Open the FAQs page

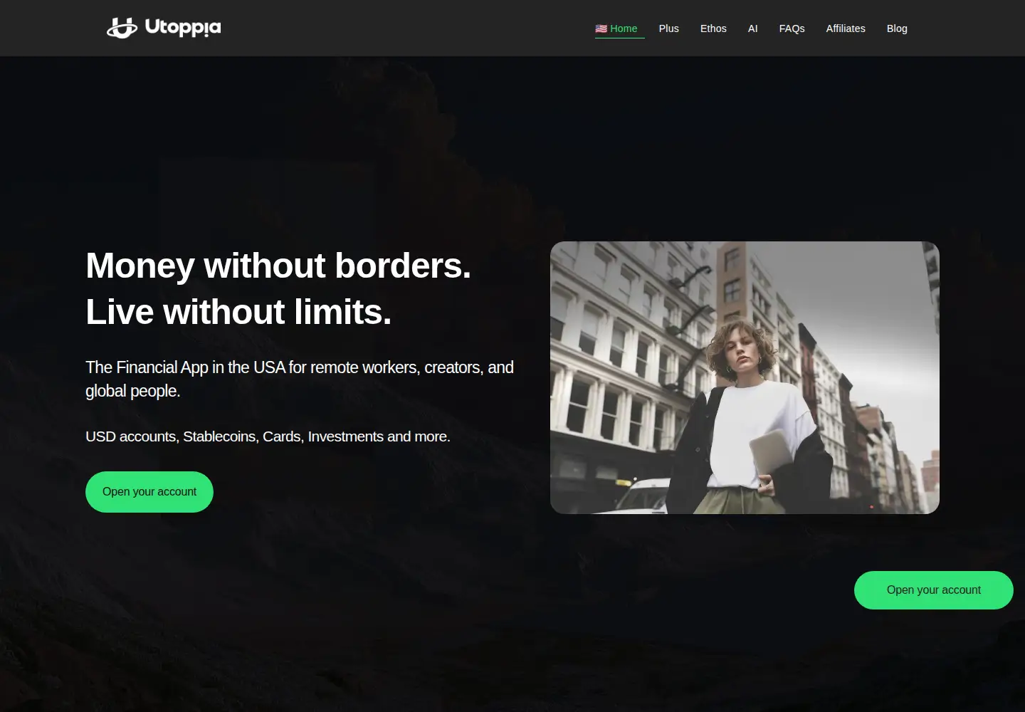click(792, 28)
